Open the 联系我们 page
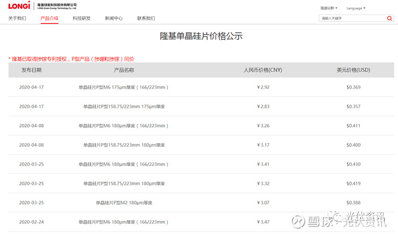The image size is (398, 234). coord(146,18)
